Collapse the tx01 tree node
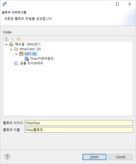 click(16, 54)
